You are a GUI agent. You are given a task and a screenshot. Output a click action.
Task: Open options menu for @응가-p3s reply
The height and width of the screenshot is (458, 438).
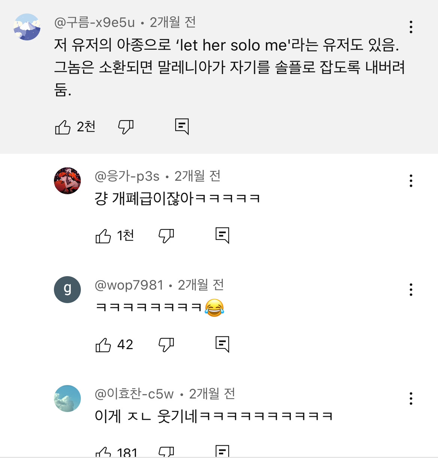411,181
